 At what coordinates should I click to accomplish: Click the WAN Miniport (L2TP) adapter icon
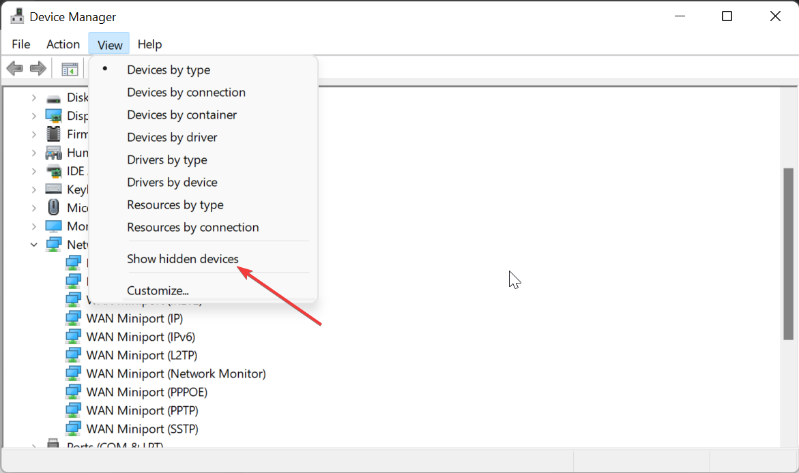(73, 355)
